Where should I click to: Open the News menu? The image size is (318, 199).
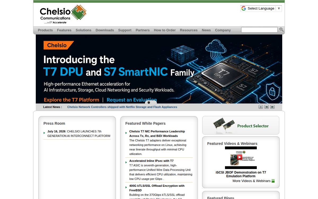[x=206, y=30]
